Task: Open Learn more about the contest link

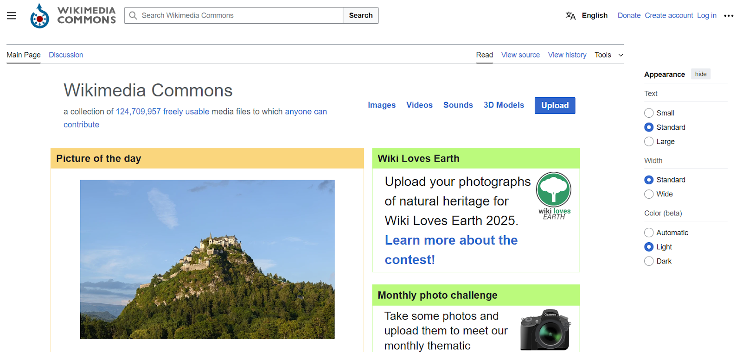Action: 451,250
